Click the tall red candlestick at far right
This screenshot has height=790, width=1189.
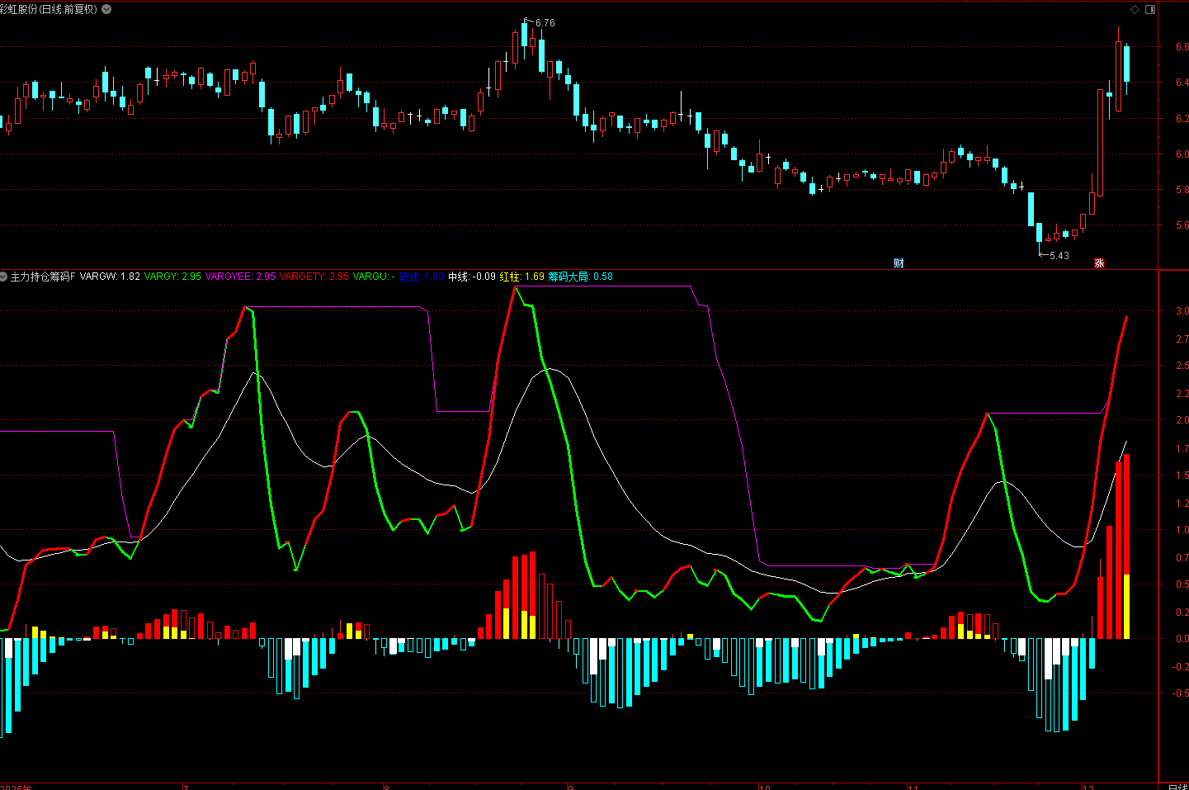tap(1101, 142)
